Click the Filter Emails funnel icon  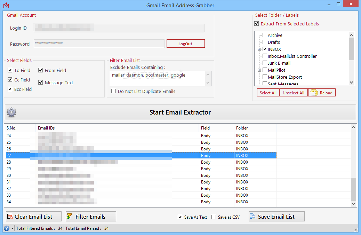69,216
